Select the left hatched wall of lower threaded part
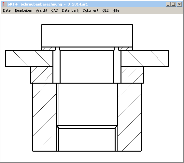Image resolution: width=184 pixels, height=163 pixels. 45,117
